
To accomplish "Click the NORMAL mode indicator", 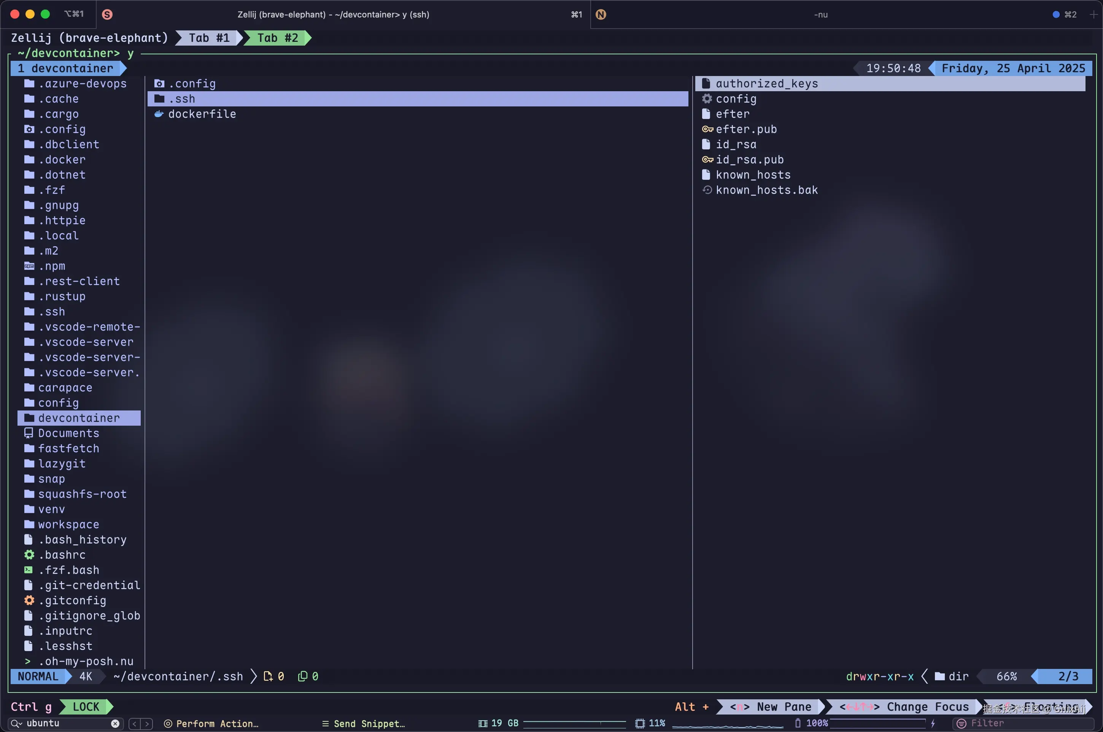I will 38,677.
